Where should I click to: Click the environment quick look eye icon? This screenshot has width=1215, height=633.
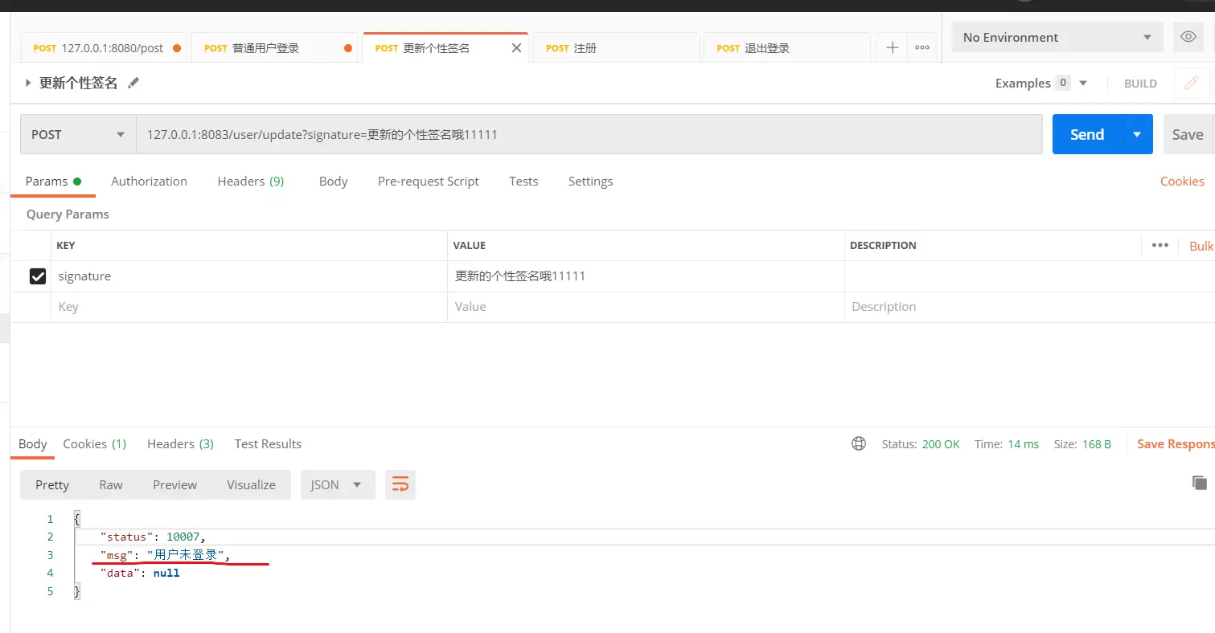1187,37
